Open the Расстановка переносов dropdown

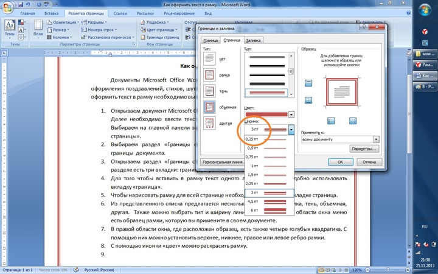click(108, 37)
